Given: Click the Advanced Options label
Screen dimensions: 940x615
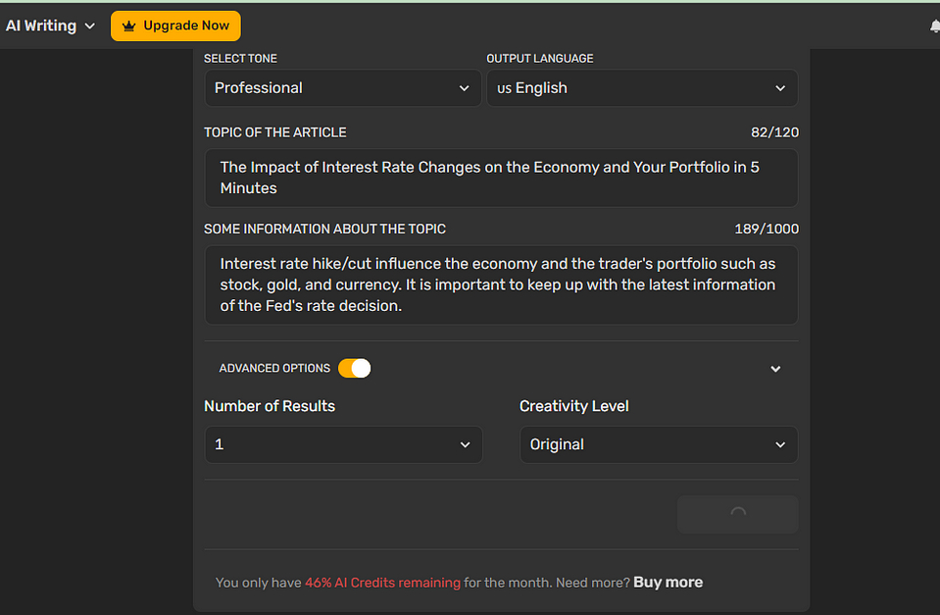Looking at the screenshot, I should click(274, 369).
